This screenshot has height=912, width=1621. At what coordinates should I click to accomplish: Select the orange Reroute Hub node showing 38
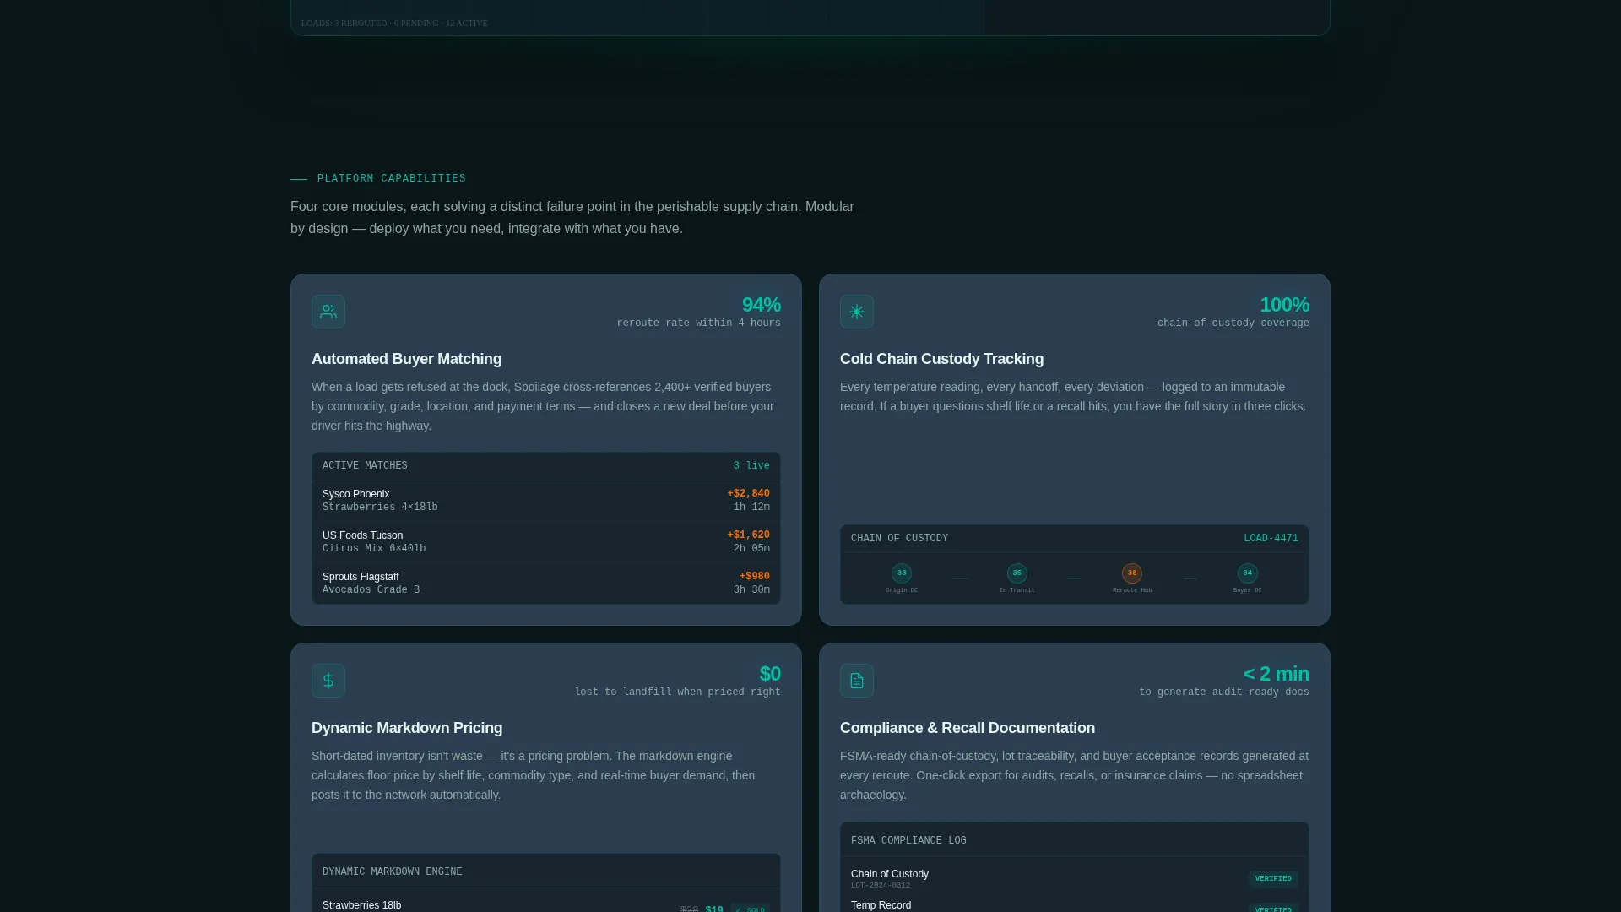pyautogui.click(x=1132, y=573)
